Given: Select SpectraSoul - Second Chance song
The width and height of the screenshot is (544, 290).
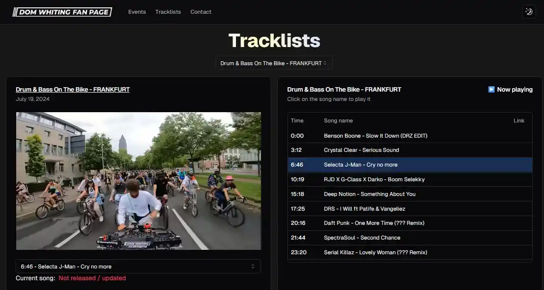Looking at the screenshot, I should [x=362, y=238].
